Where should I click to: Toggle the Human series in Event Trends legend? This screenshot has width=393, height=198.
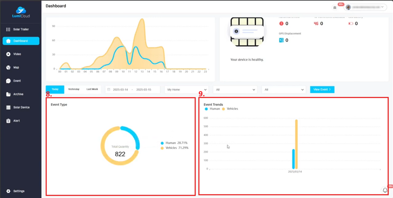(x=213, y=109)
